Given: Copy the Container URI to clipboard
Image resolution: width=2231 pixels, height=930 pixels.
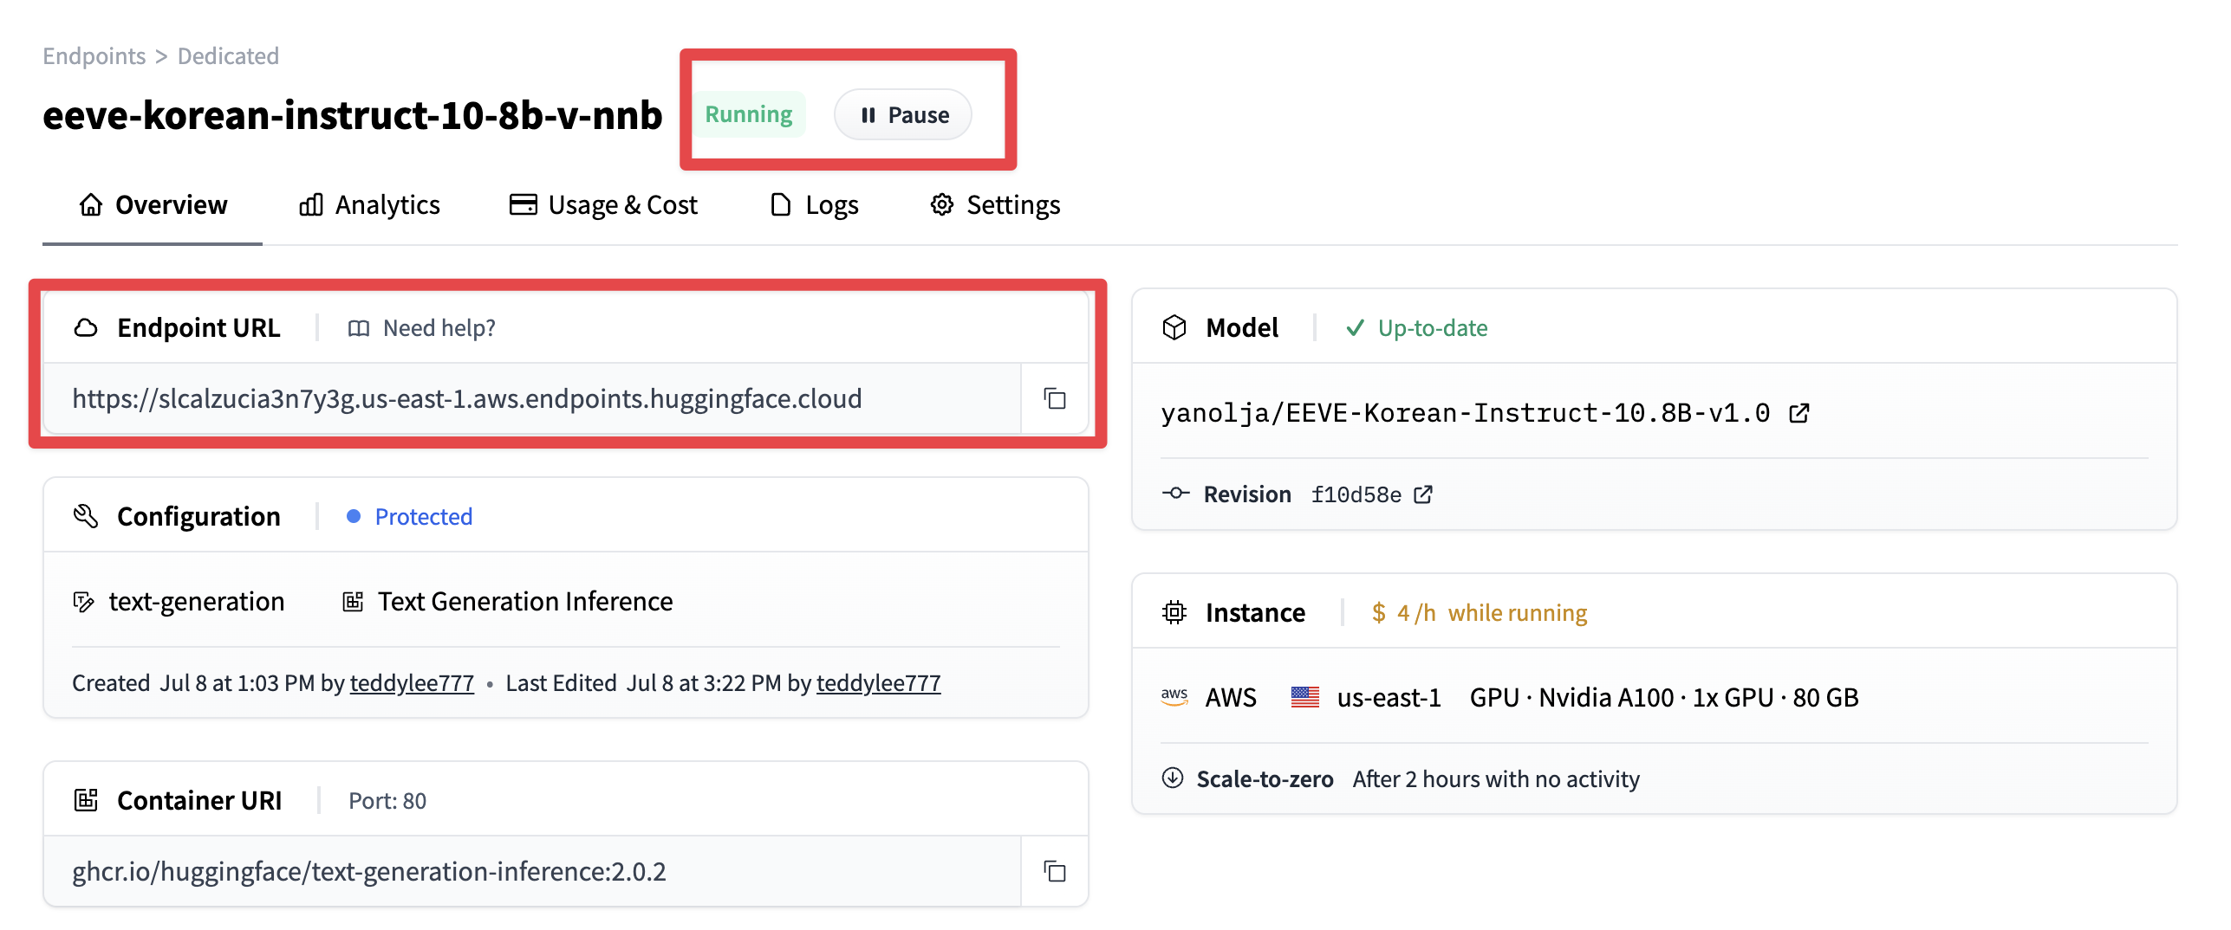Looking at the screenshot, I should coord(1054,871).
